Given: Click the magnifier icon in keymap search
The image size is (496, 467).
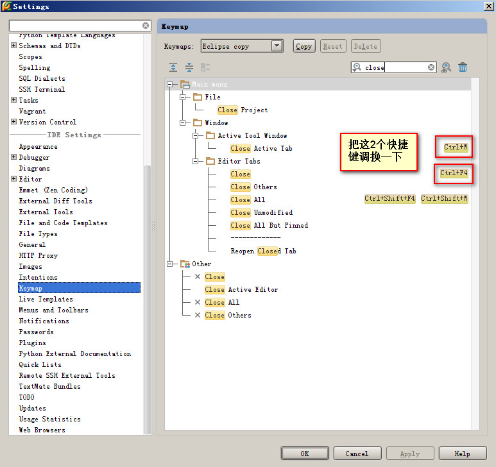Looking at the screenshot, I should [357, 67].
